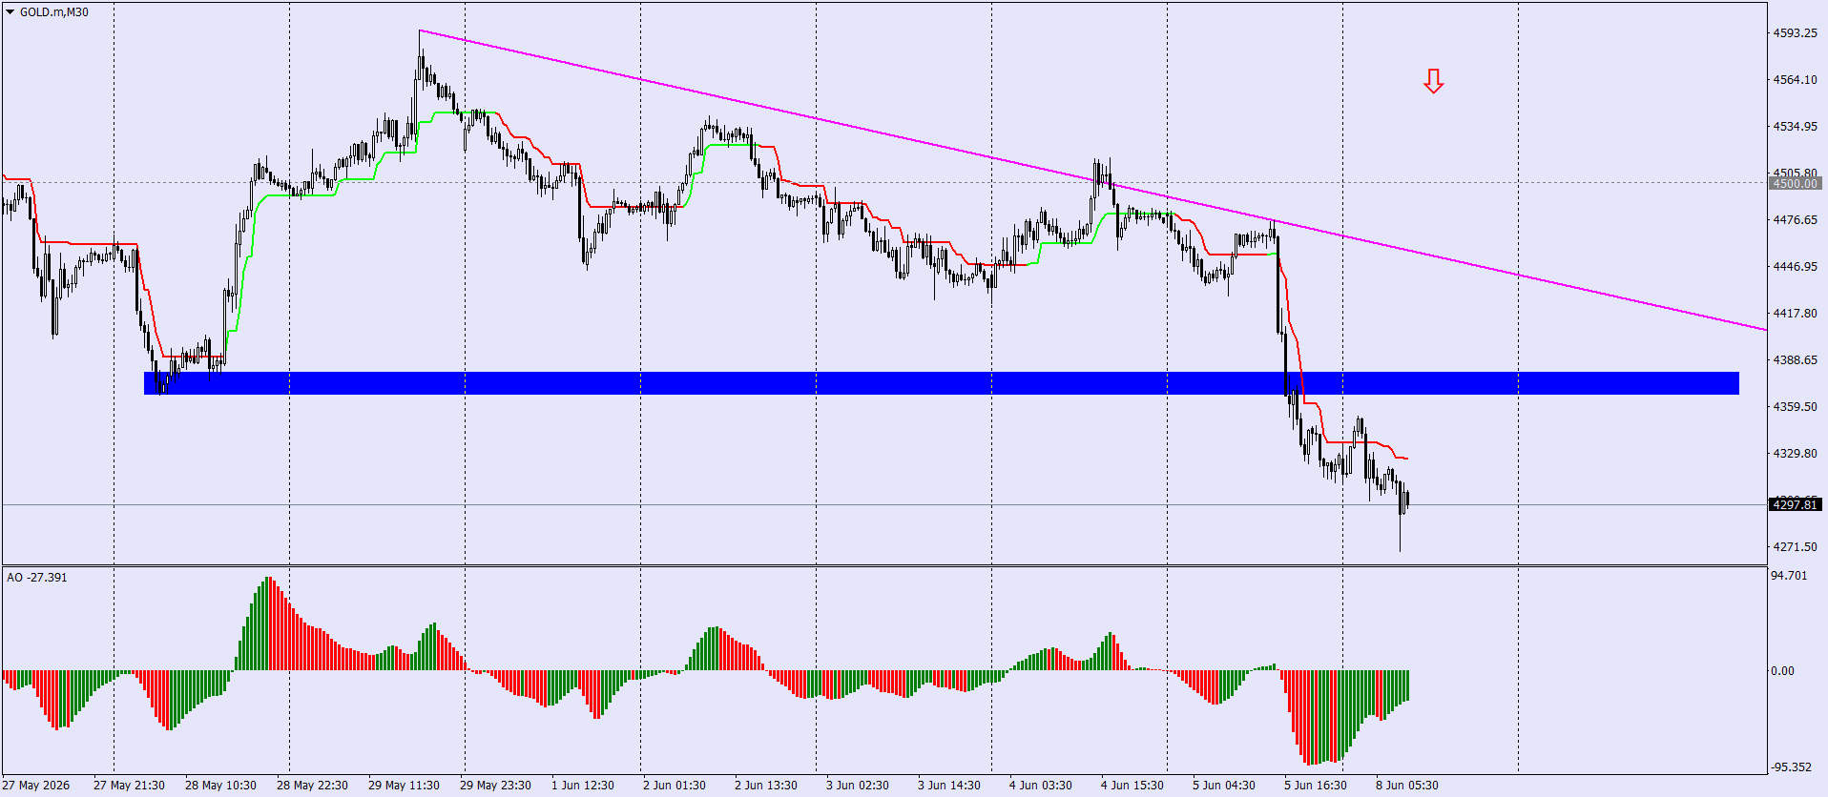Click the 27 May 2026 date label
The height and width of the screenshot is (797, 1828).
[36, 786]
